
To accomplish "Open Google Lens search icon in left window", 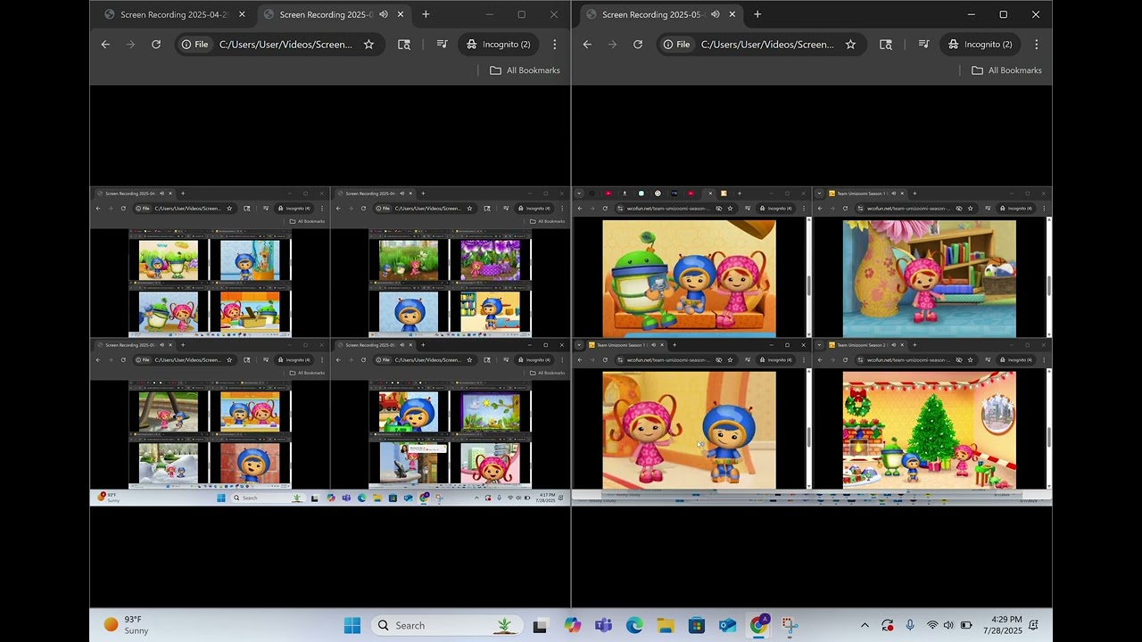I will coord(404,45).
